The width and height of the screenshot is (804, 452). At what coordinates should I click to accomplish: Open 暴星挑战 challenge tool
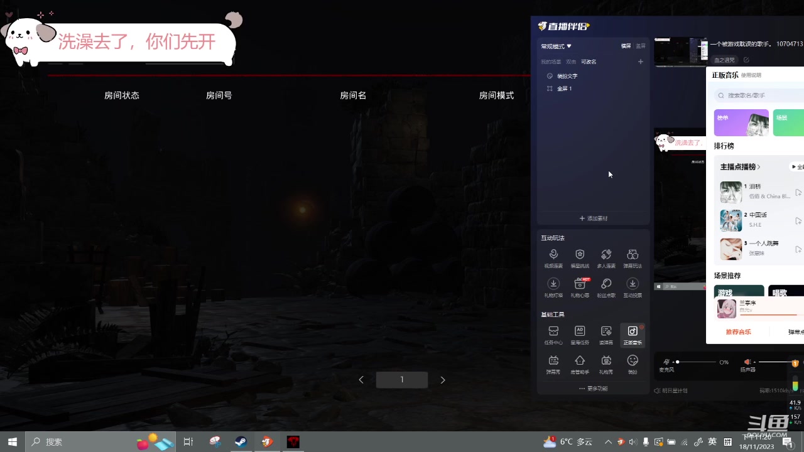(580, 258)
